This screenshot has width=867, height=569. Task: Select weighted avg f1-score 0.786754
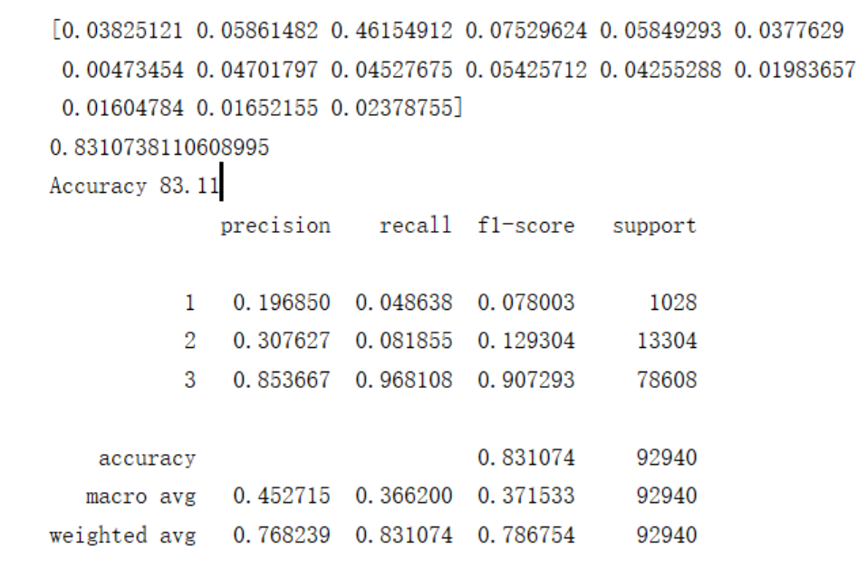pos(525,535)
